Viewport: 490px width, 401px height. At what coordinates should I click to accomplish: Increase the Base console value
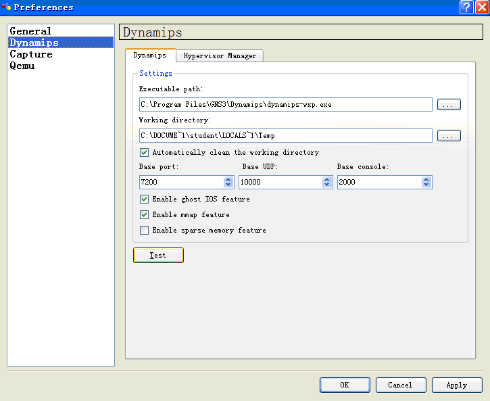tap(426, 179)
